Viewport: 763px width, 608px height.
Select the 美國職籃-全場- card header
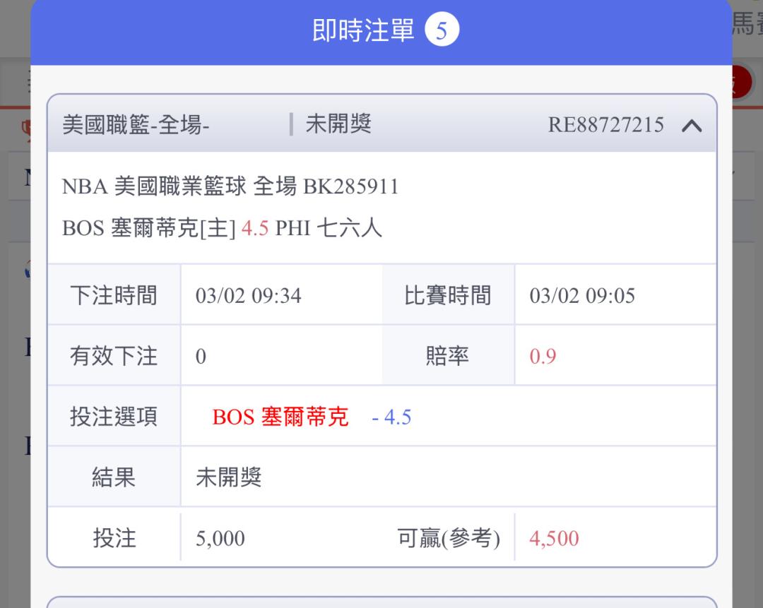coord(136,126)
